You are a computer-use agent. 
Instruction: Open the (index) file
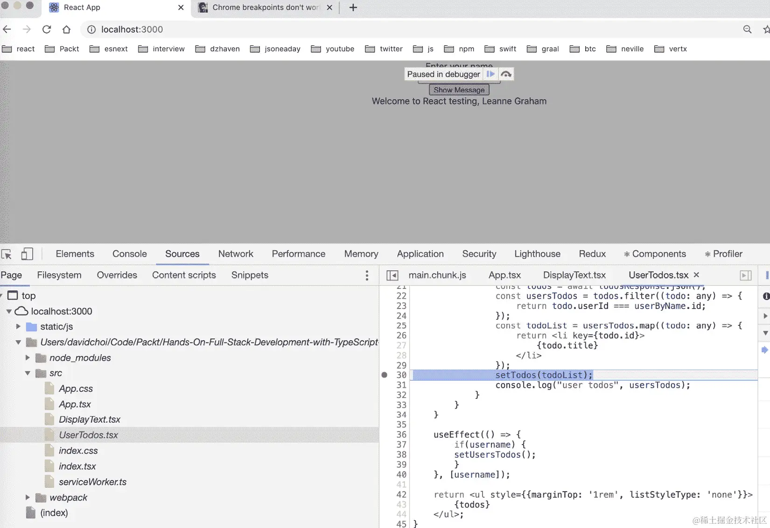(54, 513)
